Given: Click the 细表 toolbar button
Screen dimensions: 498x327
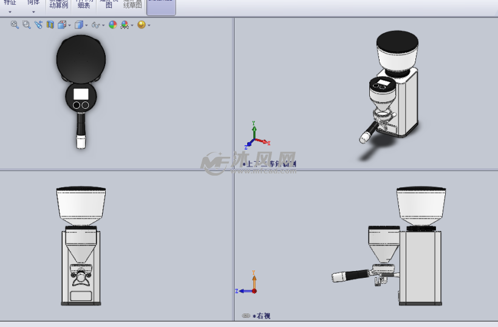Looking at the screenshot, I should click(x=84, y=5).
